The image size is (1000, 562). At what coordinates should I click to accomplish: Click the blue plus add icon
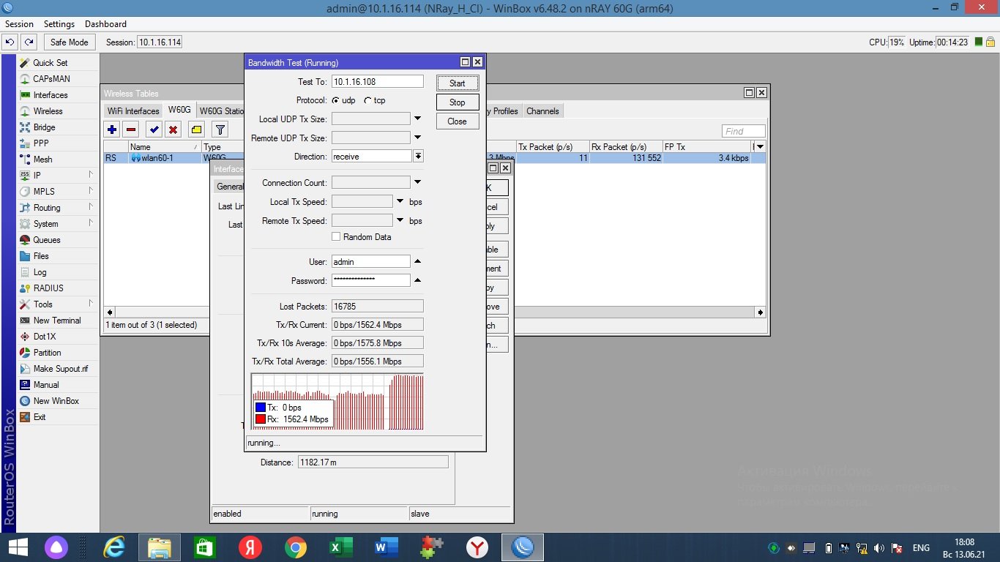click(112, 130)
